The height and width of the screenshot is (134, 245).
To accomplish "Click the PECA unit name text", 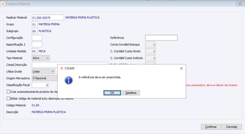I will point(42,51).
